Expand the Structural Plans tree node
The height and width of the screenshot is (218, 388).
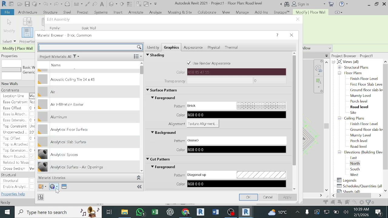click(339, 68)
